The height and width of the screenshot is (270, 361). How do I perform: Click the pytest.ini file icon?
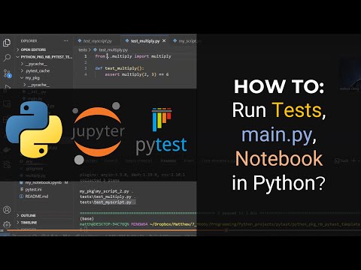22,189
